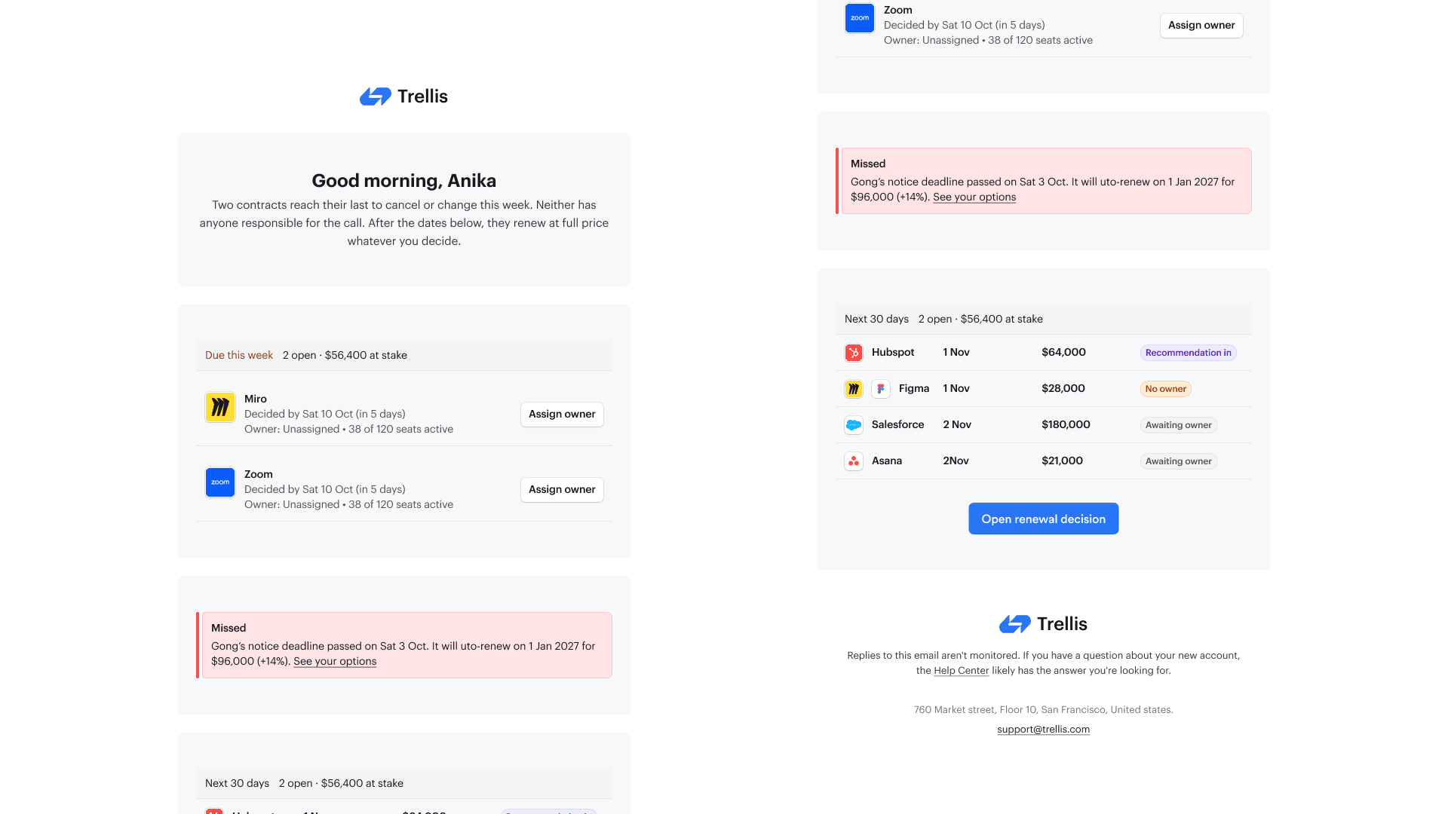Open the Help Center link

point(961,670)
